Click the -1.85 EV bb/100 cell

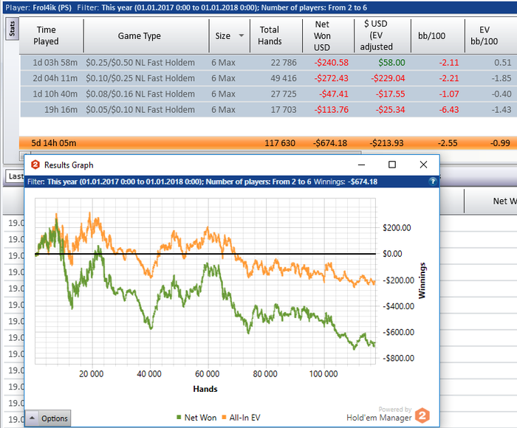pos(501,78)
